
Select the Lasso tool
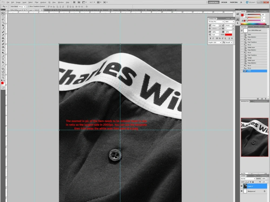point(3,20)
